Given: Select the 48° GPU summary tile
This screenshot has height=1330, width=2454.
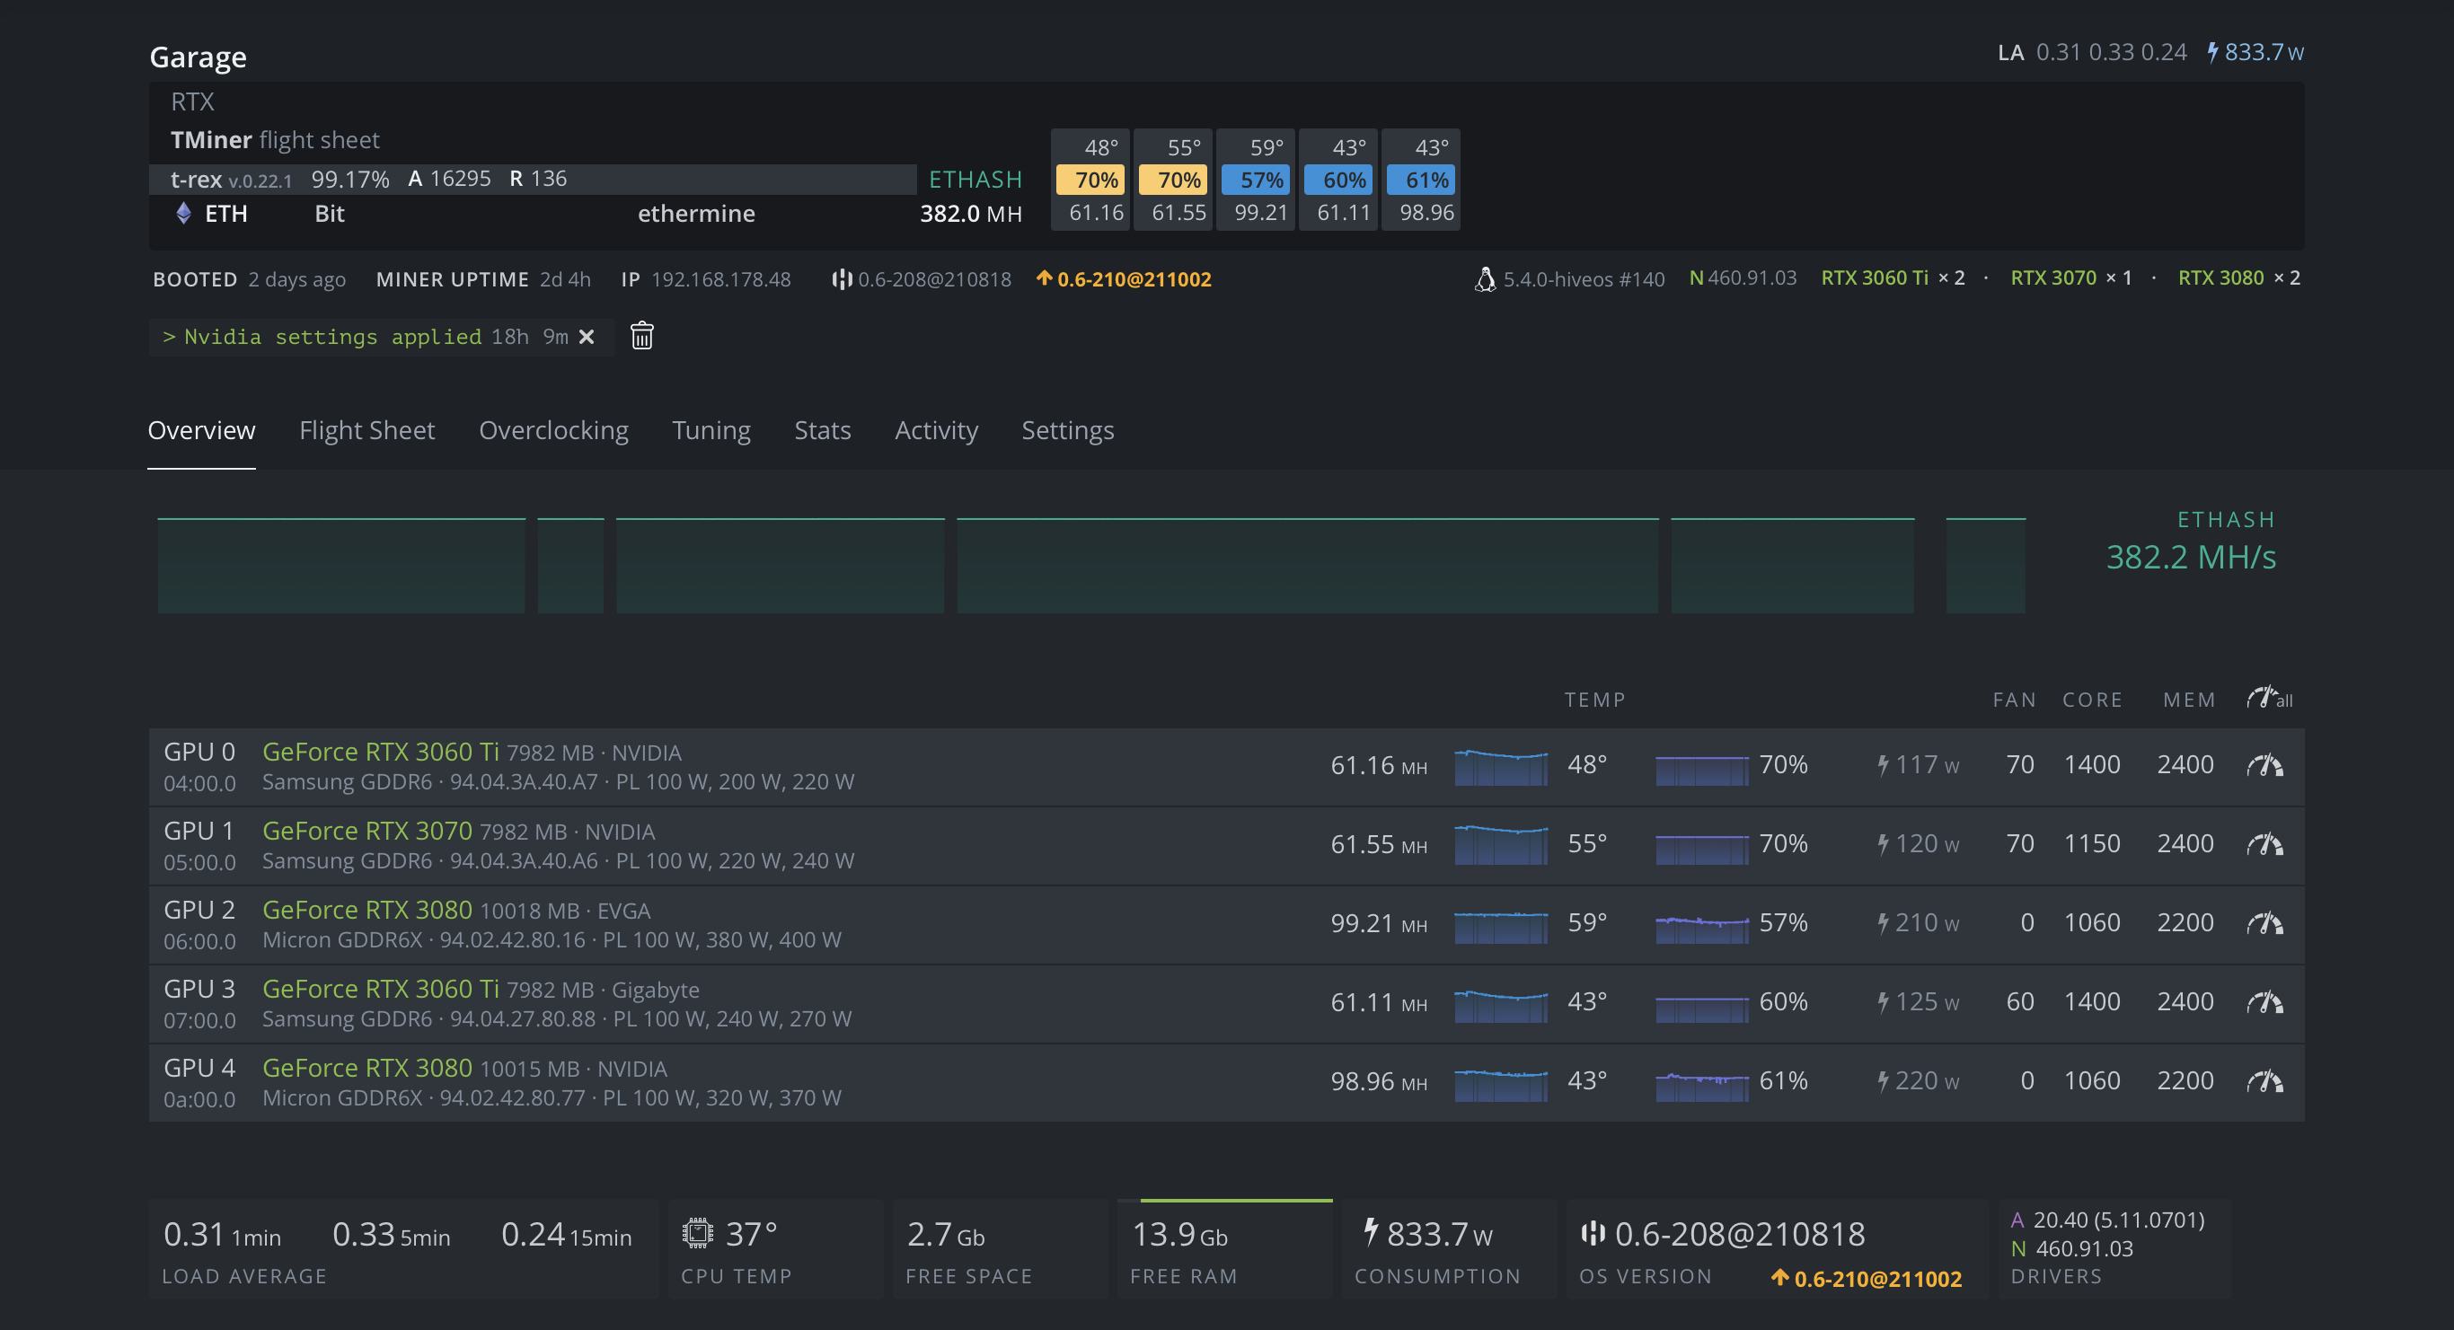Looking at the screenshot, I should tap(1090, 179).
